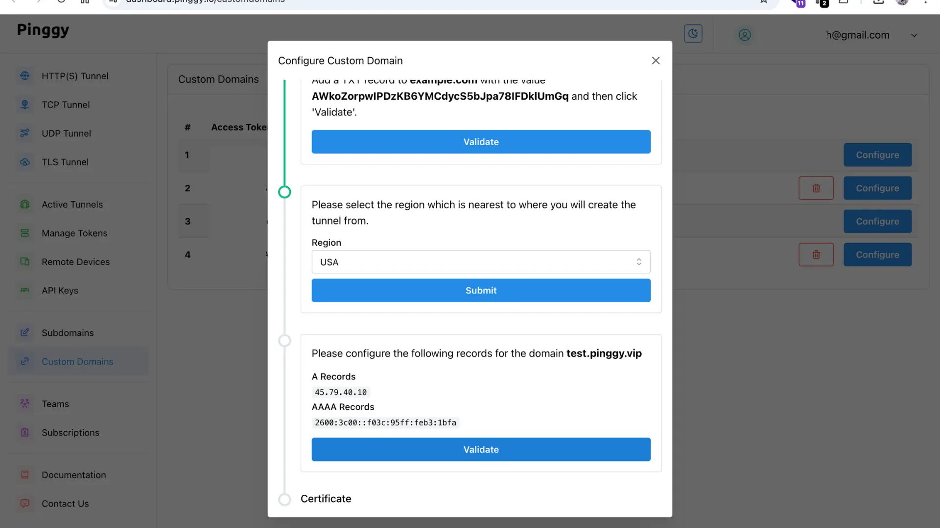Click Validate button for TXT record
This screenshot has width=940, height=528.
[x=481, y=142]
